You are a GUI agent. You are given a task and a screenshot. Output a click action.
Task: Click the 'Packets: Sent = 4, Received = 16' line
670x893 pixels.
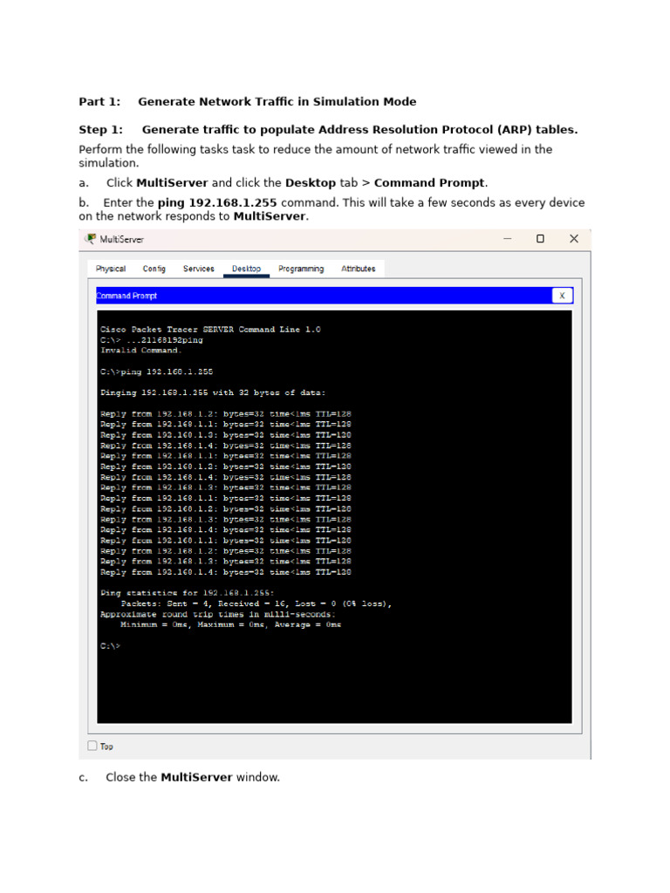pyautogui.click(x=256, y=603)
